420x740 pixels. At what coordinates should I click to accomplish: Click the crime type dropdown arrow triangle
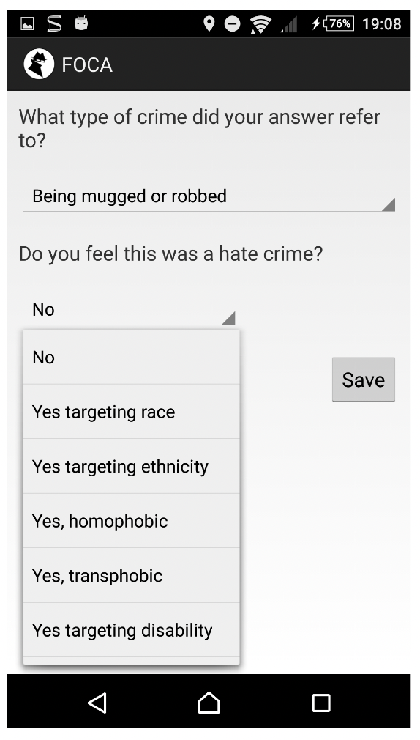[x=389, y=205]
